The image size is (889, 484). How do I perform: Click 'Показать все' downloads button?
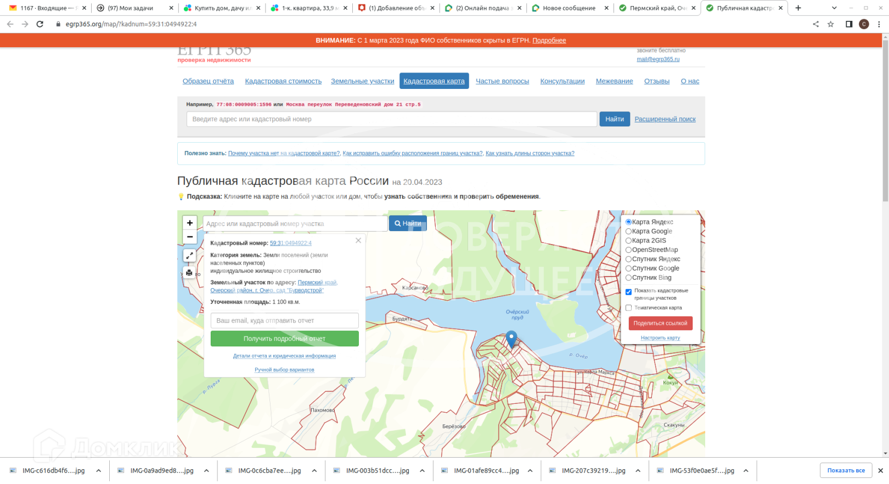pos(846,470)
